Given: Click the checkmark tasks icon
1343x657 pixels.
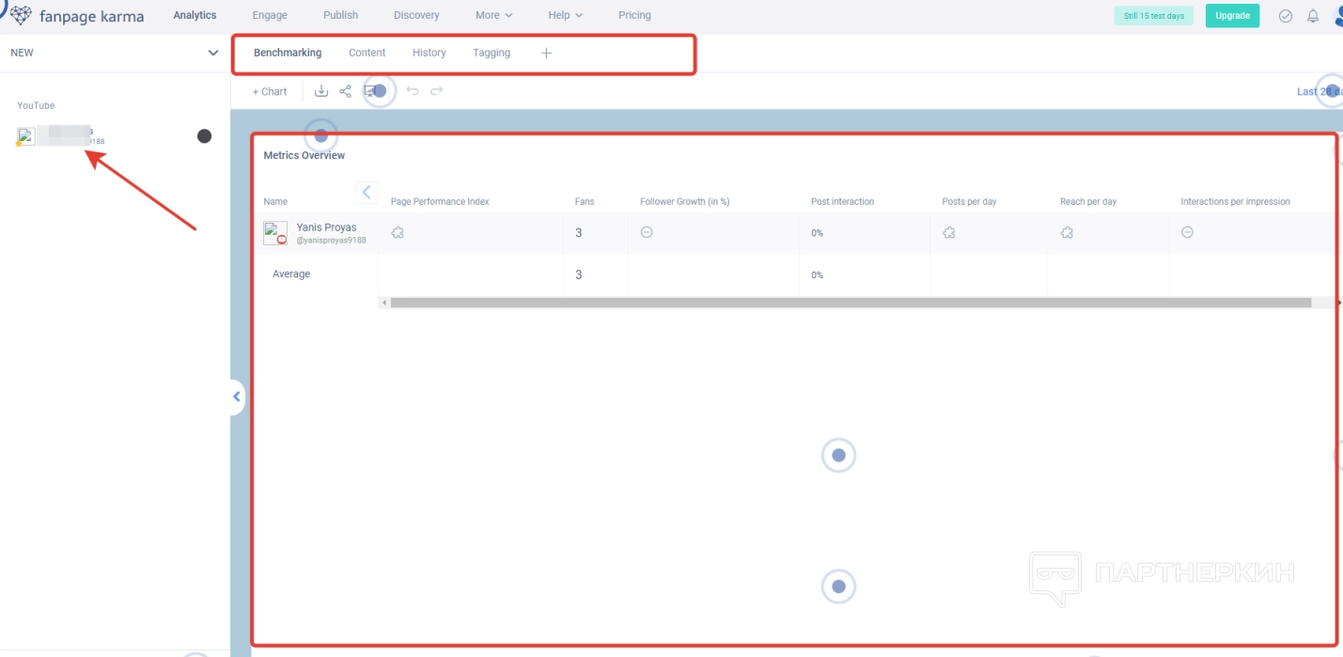Looking at the screenshot, I should pos(1286,16).
